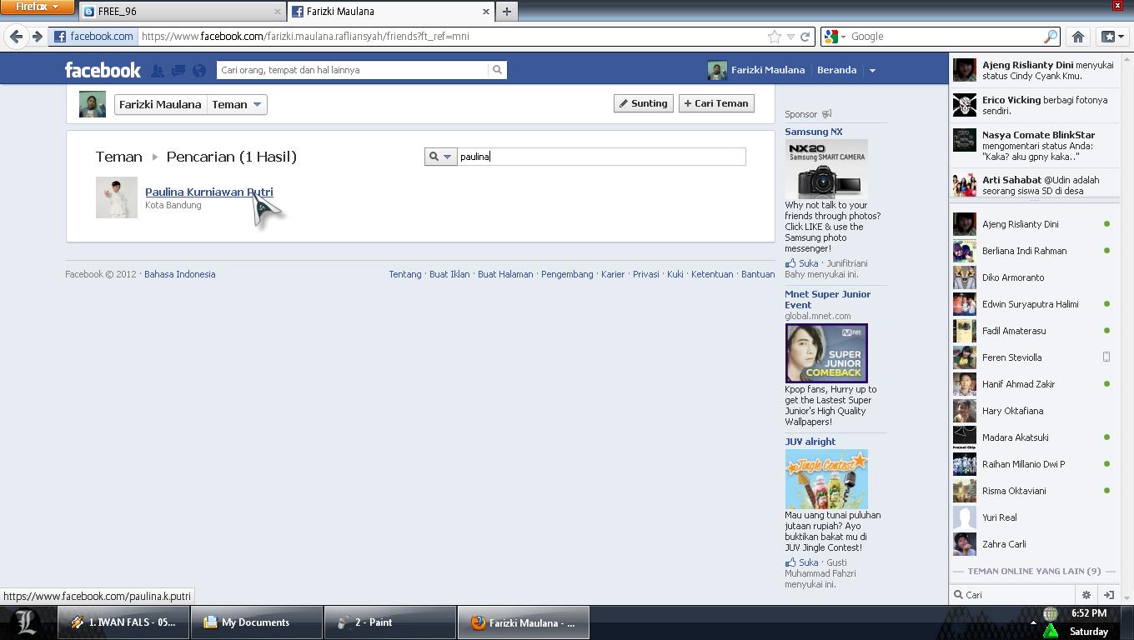Viewport: 1134px width, 640px height.
Task: Click the Samsung NX ad title
Action: tap(814, 132)
